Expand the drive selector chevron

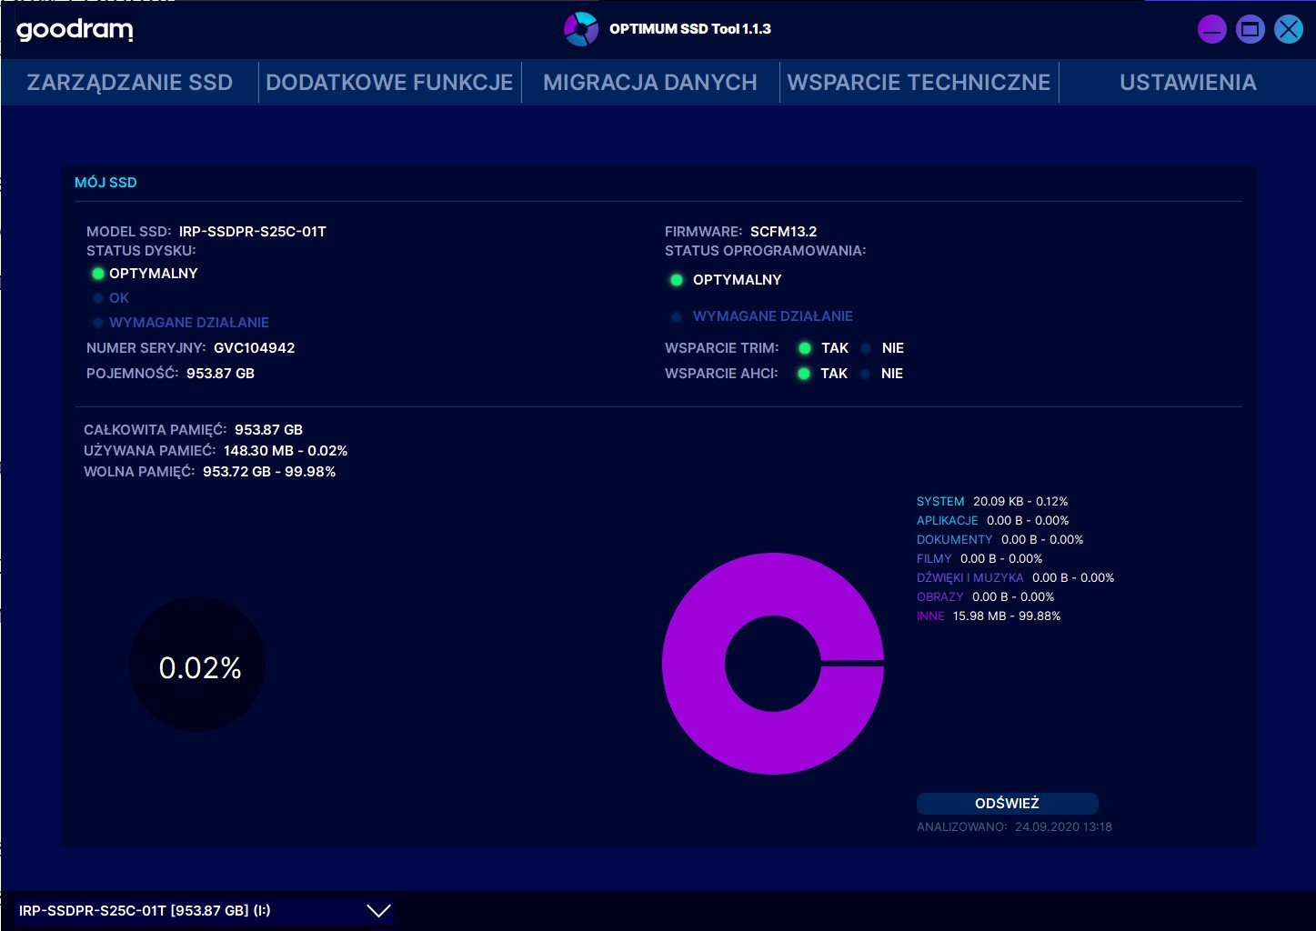click(x=378, y=910)
